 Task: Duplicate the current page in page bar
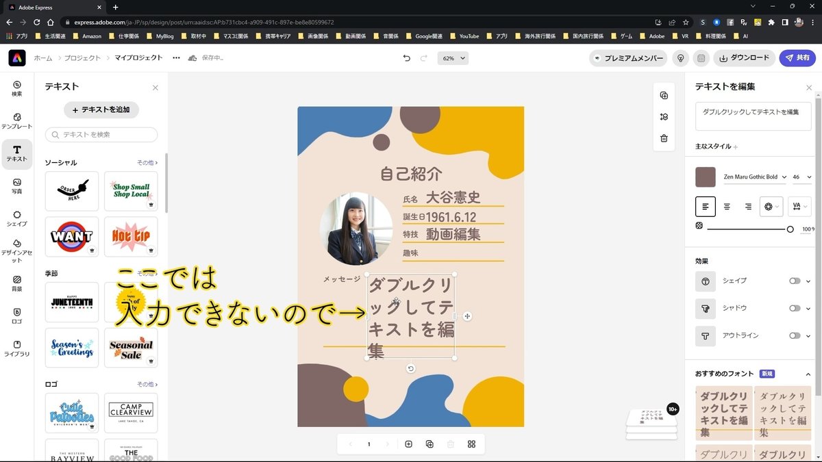click(429, 444)
